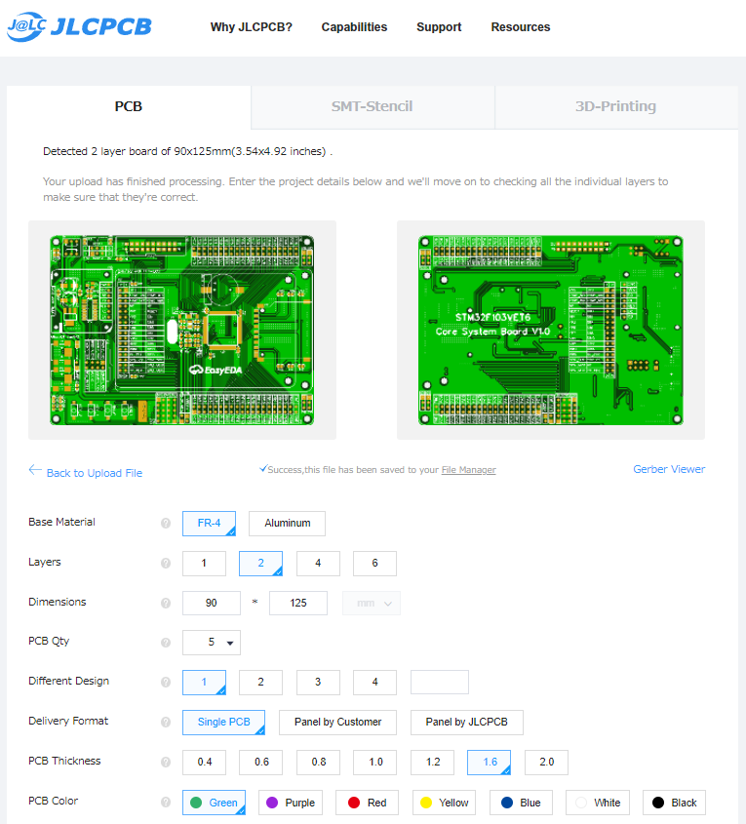
Task: Open help icon for PCB Qty
Action: click(166, 643)
